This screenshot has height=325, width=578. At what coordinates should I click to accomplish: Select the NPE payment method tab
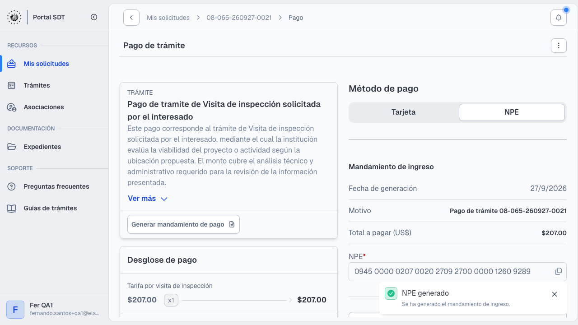(x=512, y=112)
